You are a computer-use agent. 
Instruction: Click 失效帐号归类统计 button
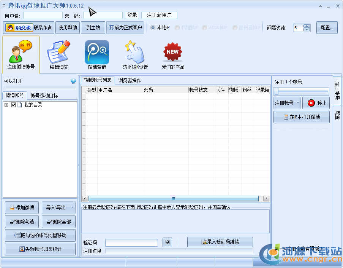coord(40,249)
